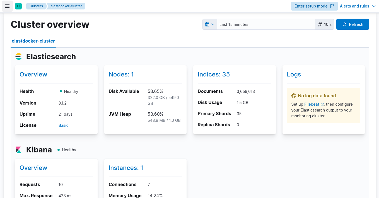The width and height of the screenshot is (379, 198).
Task: Click the "D" space avatar icon
Action: point(18,6)
